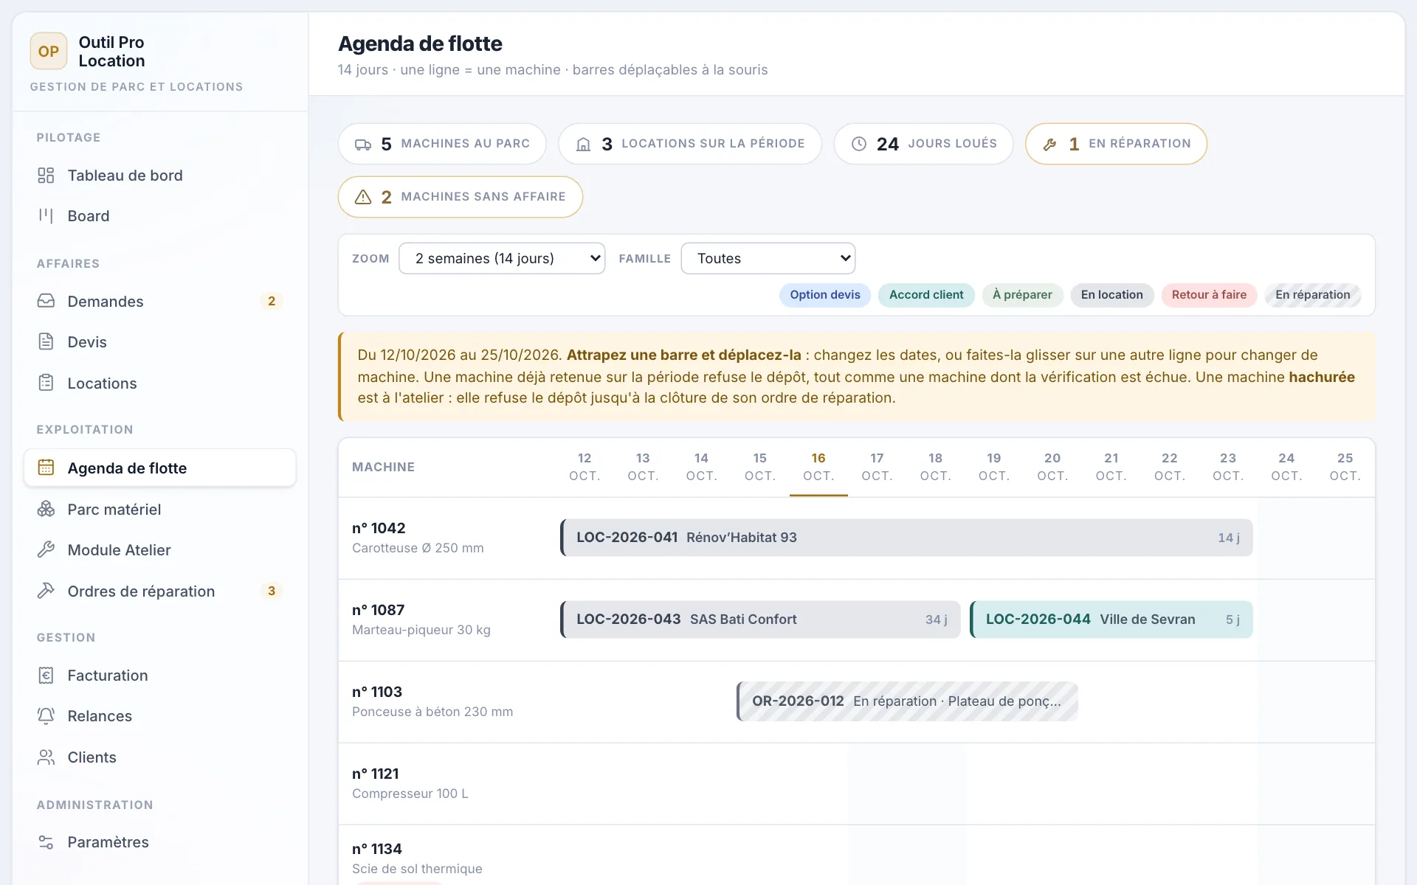Image resolution: width=1417 pixels, height=885 pixels.
Task: Click the Demandes inbox icon
Action: (46, 301)
